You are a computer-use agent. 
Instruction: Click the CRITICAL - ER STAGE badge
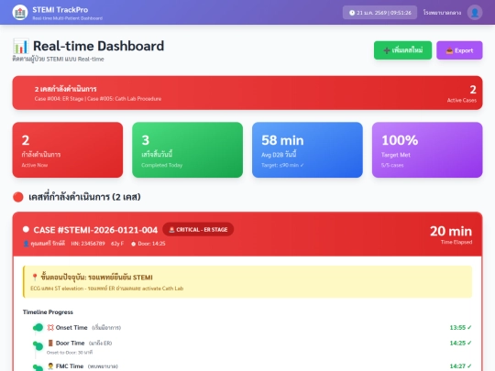198,230
